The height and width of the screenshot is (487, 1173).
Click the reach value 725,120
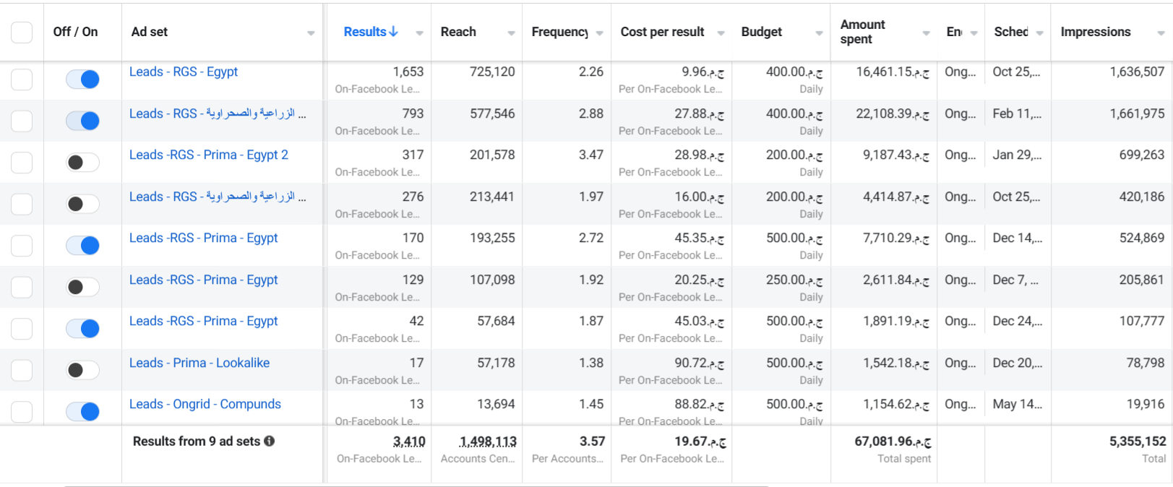(492, 72)
